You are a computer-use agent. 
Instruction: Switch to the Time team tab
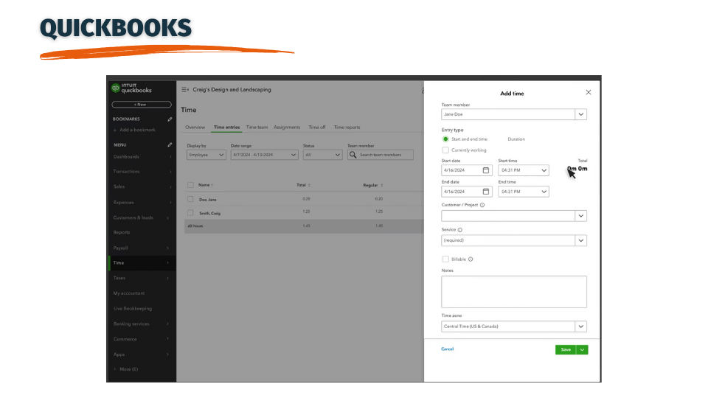pos(257,128)
